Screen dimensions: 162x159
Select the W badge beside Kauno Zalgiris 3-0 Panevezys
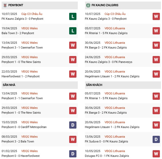156,60
